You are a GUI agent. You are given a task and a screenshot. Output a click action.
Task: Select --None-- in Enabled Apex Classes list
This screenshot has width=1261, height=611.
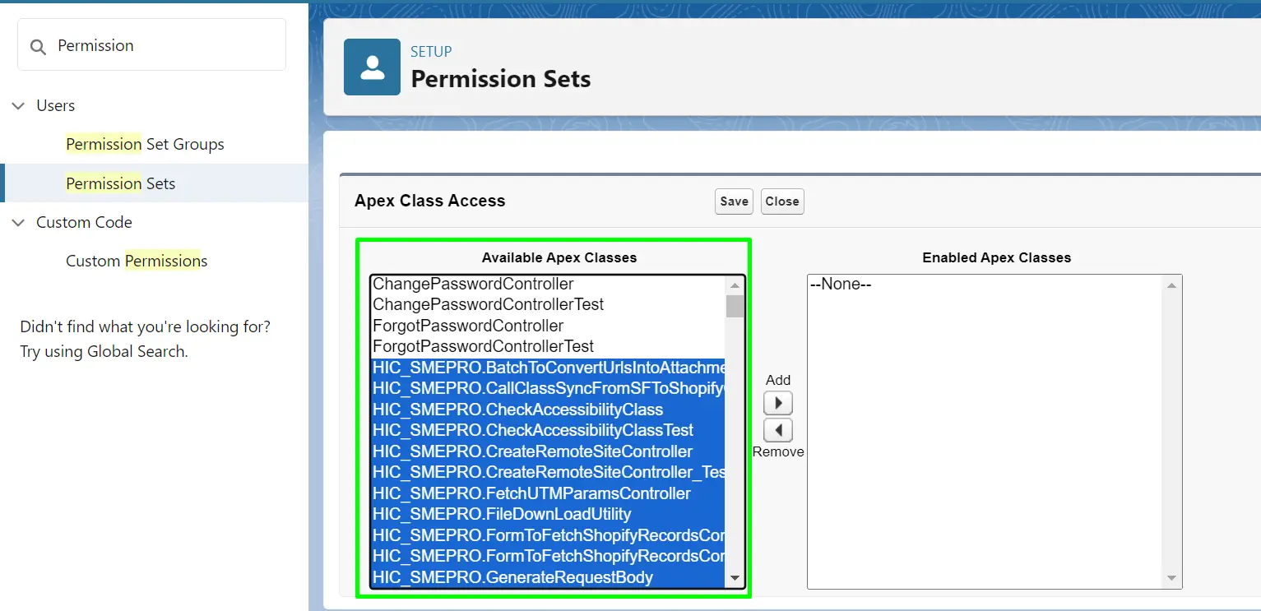[985, 285]
